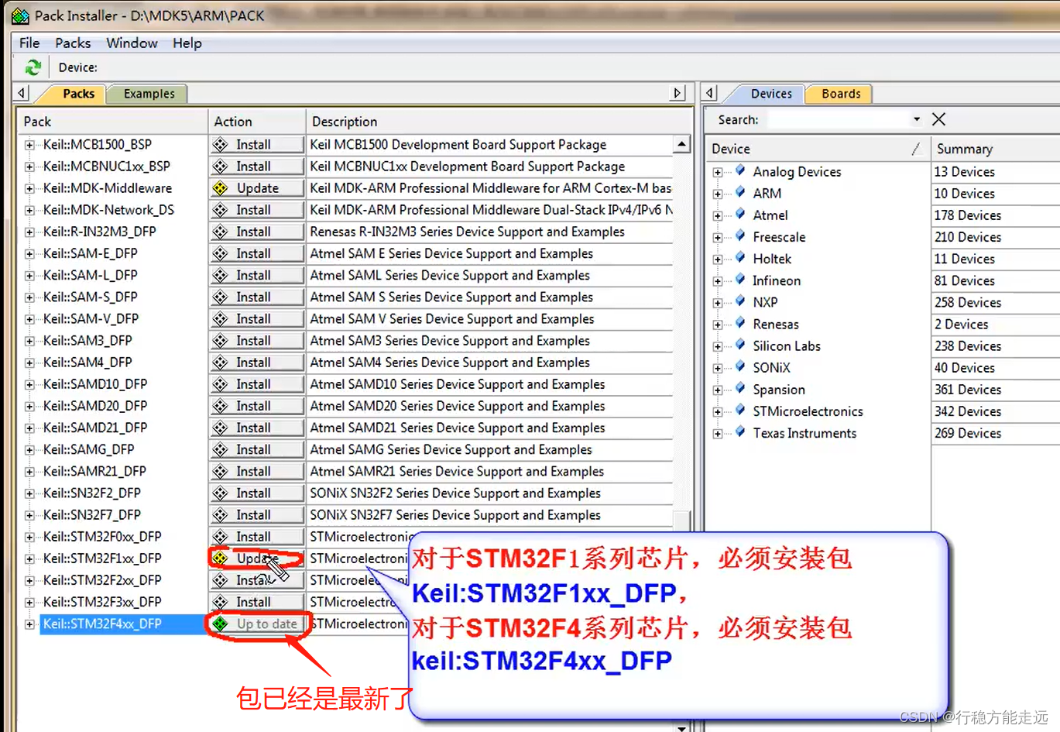Install the Keil::MCBNUC1xx_BSP pack
Image resolution: width=1060 pixels, height=732 pixels.
coord(257,166)
